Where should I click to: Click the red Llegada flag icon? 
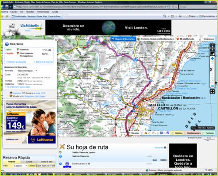coord(18,53)
